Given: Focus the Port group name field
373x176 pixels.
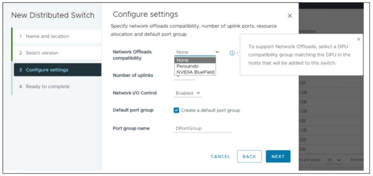Looking at the screenshot, I should pos(203,129).
